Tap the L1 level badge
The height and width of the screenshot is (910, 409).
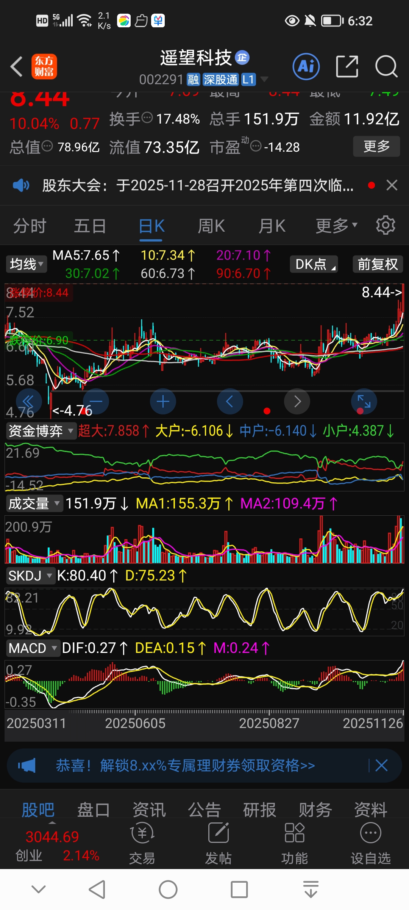coord(248,79)
